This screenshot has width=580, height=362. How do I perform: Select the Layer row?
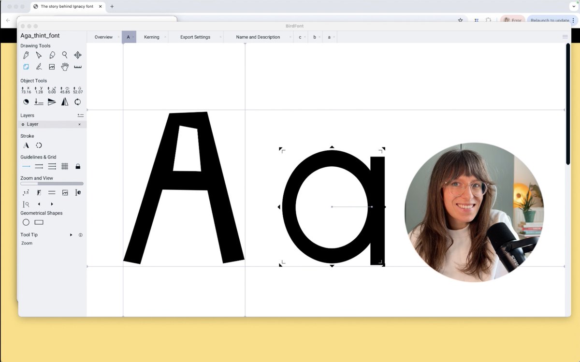click(x=52, y=124)
